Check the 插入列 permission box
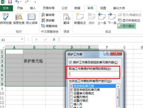Screen dimensions: 143x108 [71, 104]
